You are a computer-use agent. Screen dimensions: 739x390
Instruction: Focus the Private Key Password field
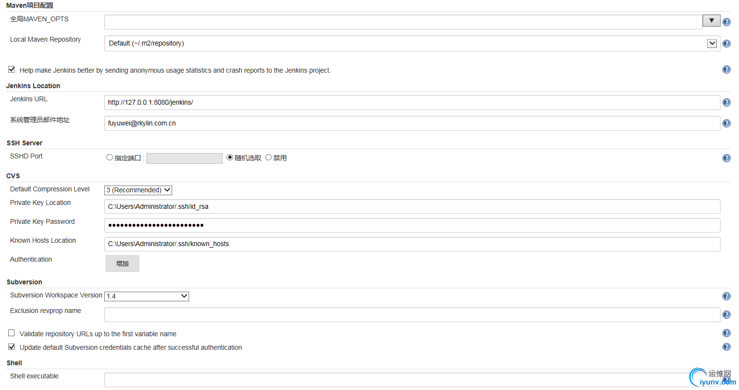pos(412,225)
